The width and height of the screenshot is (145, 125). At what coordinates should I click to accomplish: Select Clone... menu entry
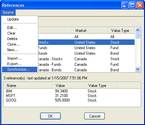(x=20, y=44)
